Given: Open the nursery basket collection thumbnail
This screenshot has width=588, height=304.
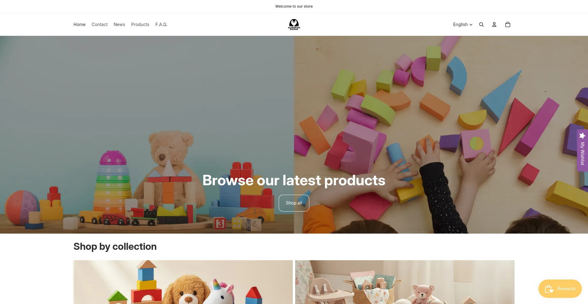Looking at the screenshot, I should pos(405,282).
